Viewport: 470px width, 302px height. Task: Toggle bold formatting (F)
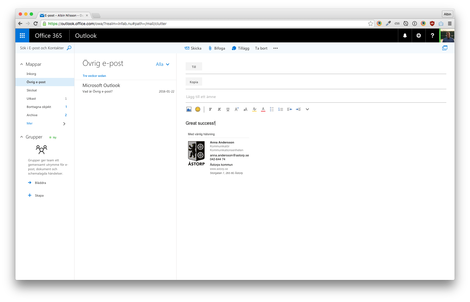click(x=210, y=109)
